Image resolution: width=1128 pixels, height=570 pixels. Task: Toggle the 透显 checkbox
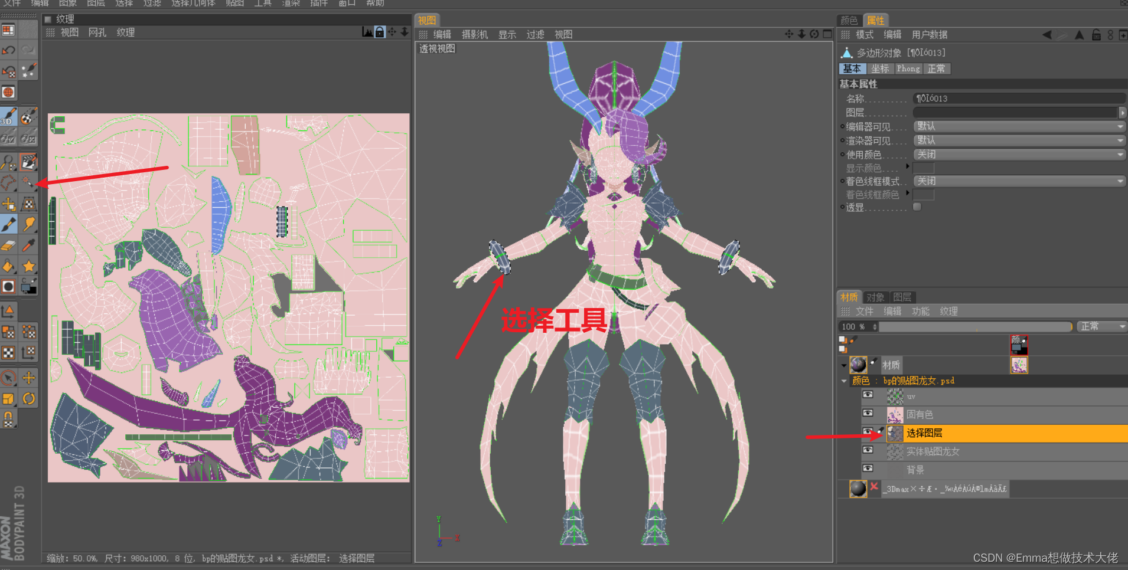917,207
